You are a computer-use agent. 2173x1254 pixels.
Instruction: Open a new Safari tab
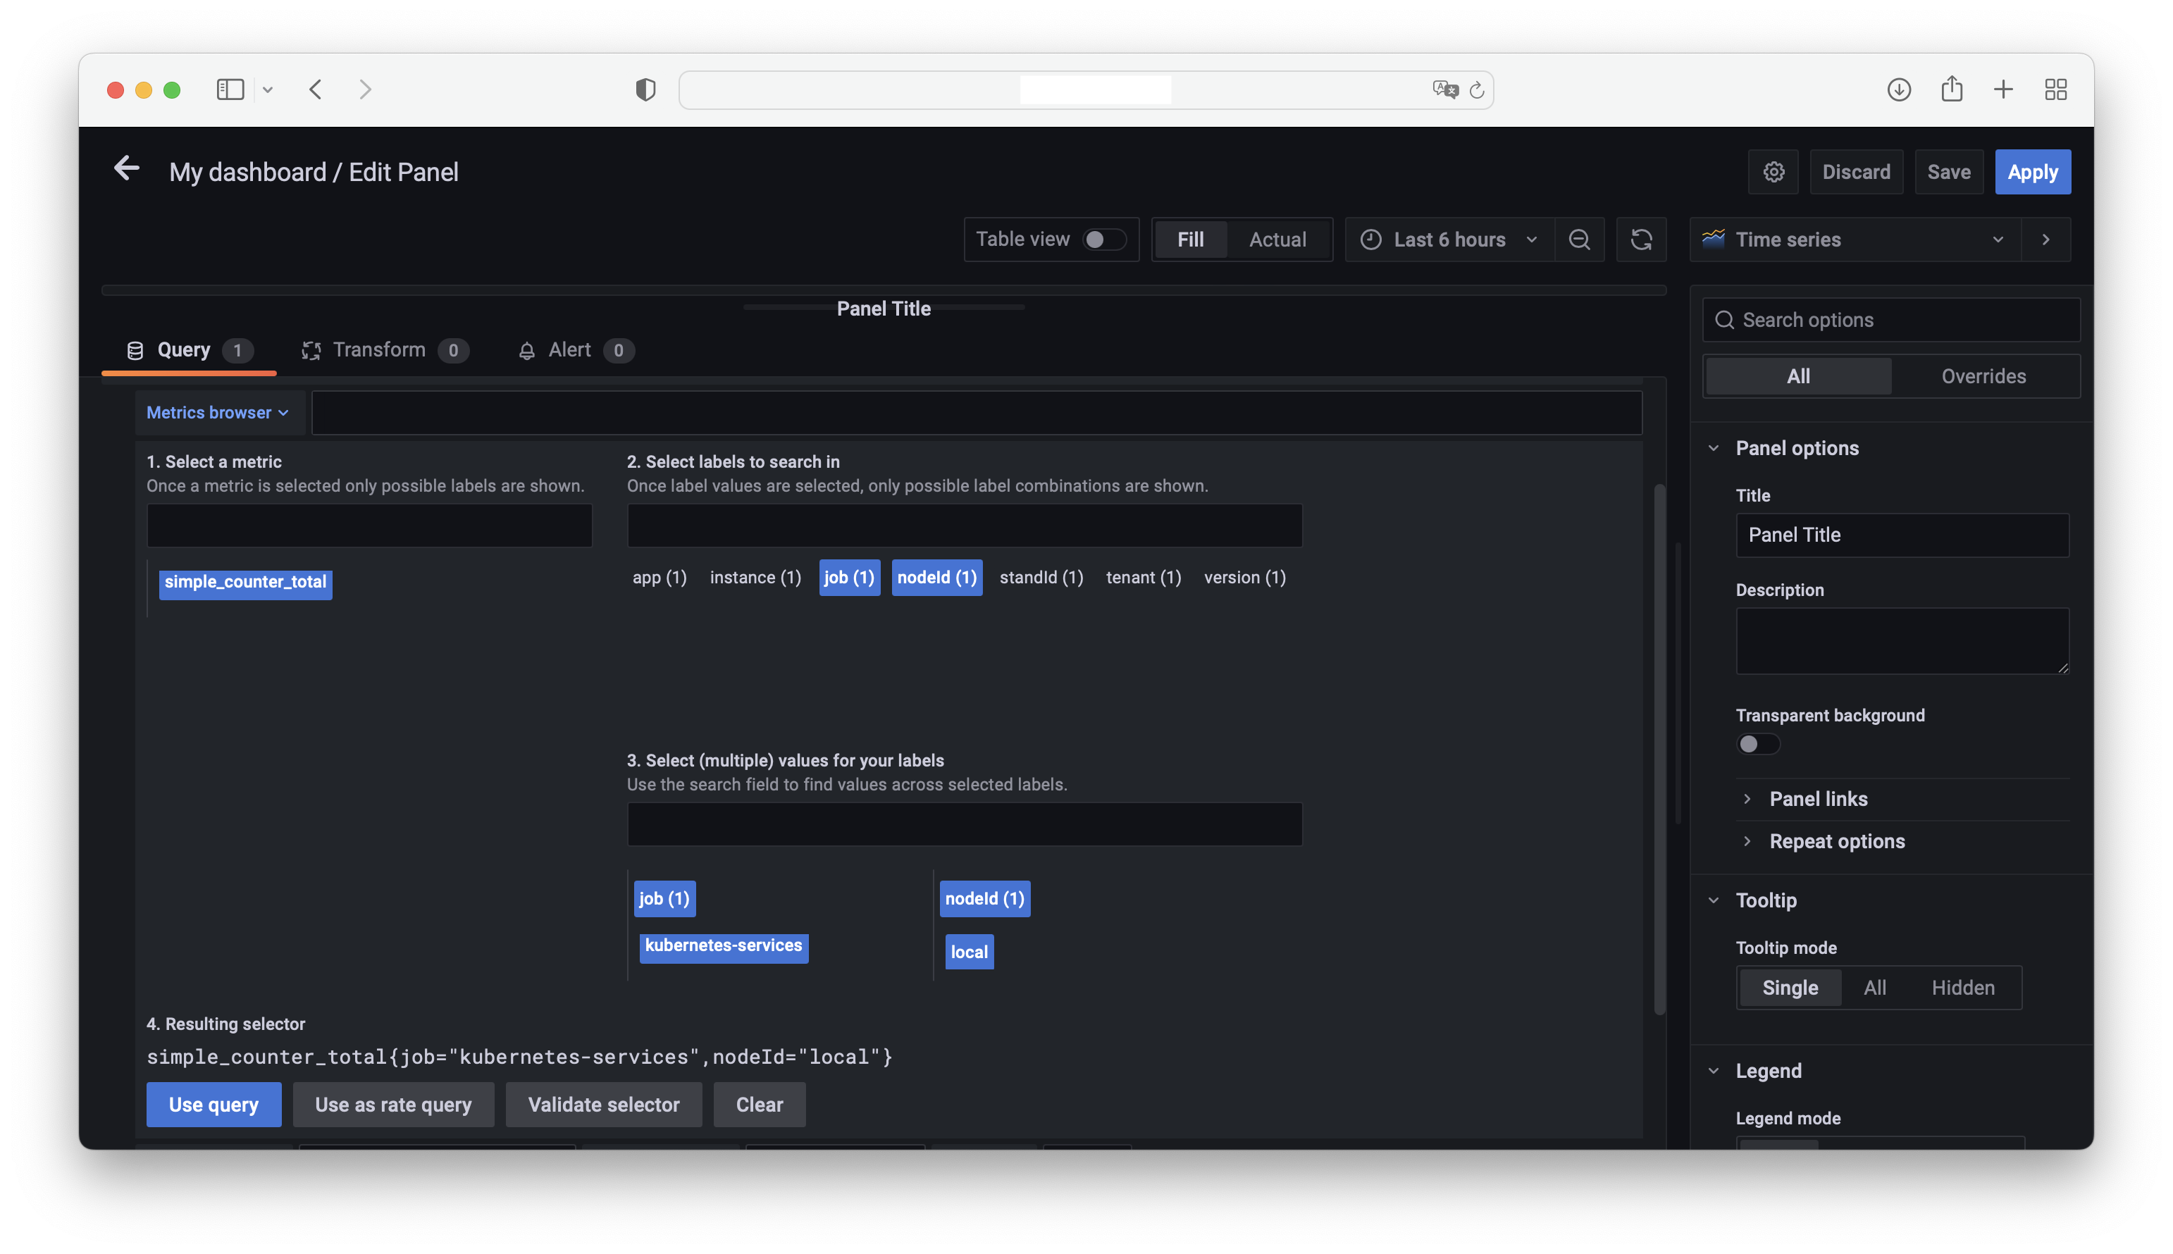(2003, 89)
